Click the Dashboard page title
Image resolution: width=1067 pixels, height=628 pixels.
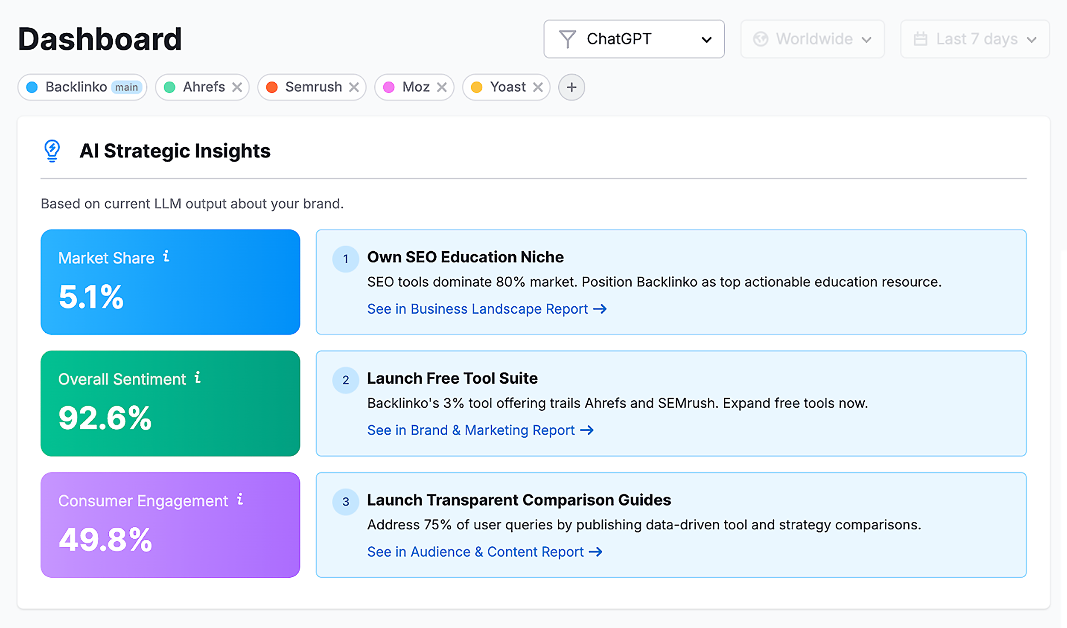pyautogui.click(x=100, y=39)
